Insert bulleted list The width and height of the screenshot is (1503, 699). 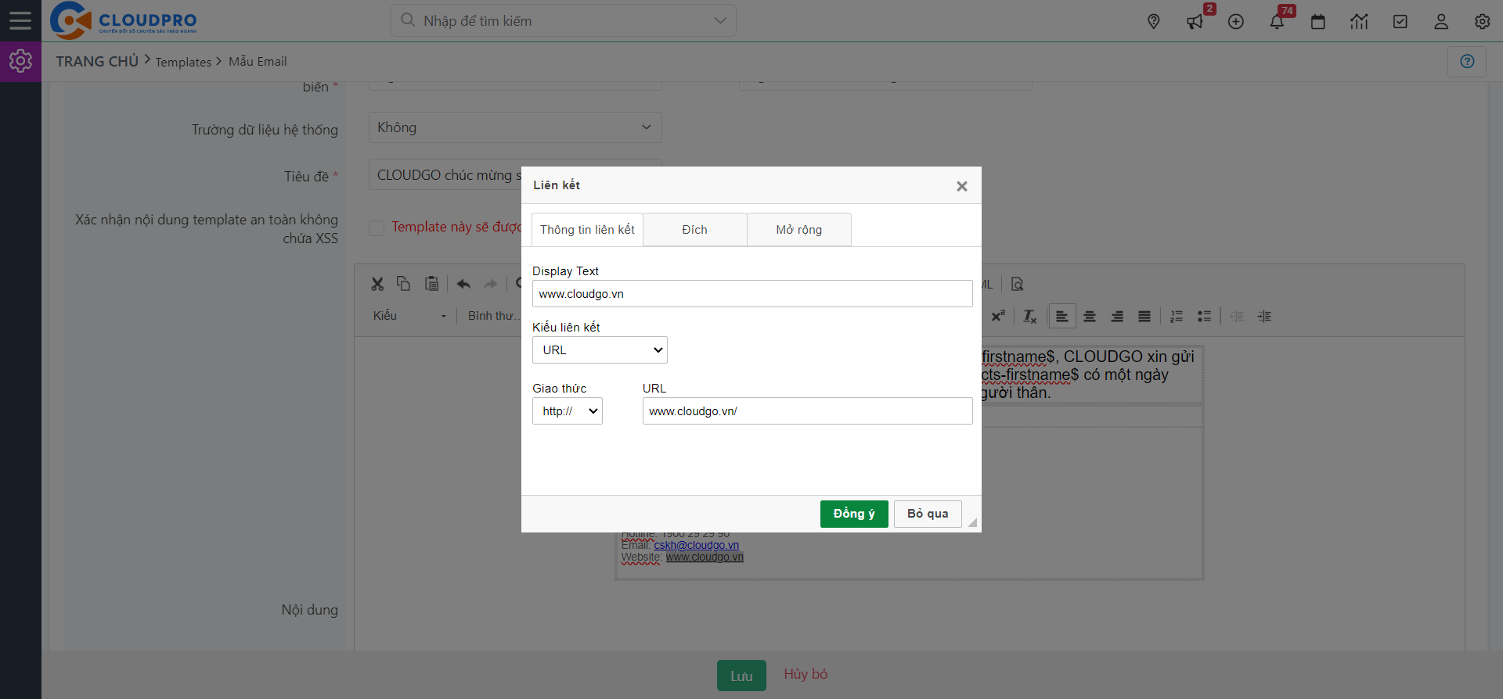[1204, 316]
